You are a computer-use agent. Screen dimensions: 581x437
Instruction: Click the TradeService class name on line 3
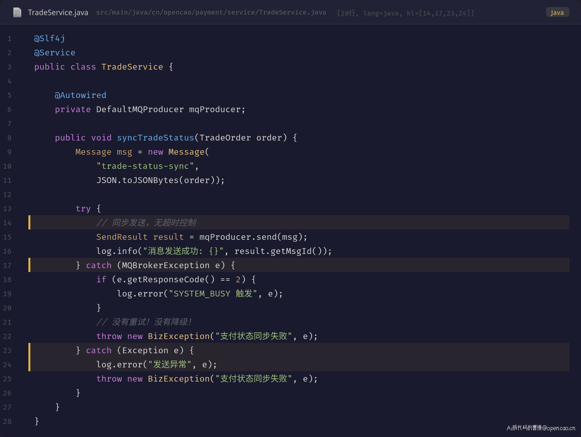coord(132,67)
